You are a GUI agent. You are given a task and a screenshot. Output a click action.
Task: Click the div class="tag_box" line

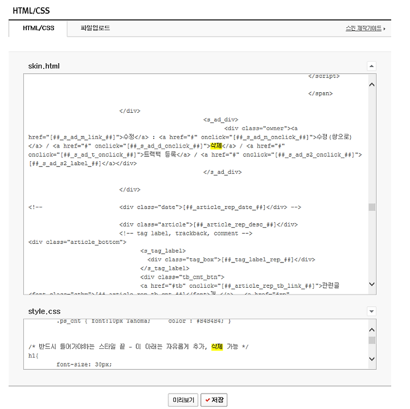coord(231,260)
